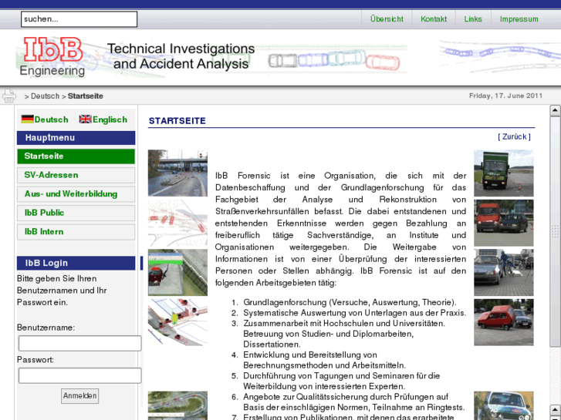Image resolution: width=561 pixels, height=420 pixels.
Task: Click the IbB Login header bar
Action: pyautogui.click(x=76, y=263)
